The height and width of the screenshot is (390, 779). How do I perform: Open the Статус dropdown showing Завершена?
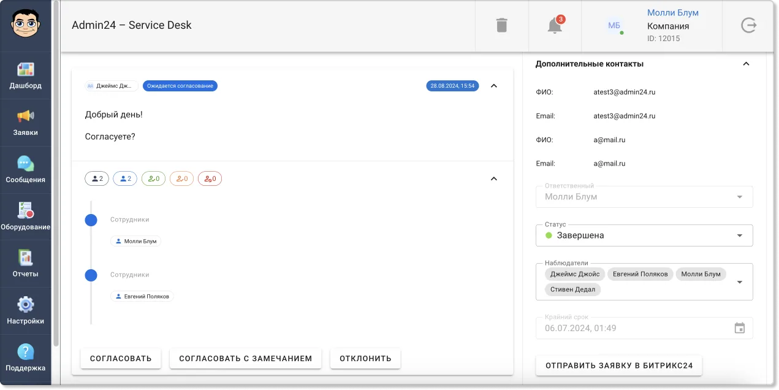pyautogui.click(x=644, y=235)
